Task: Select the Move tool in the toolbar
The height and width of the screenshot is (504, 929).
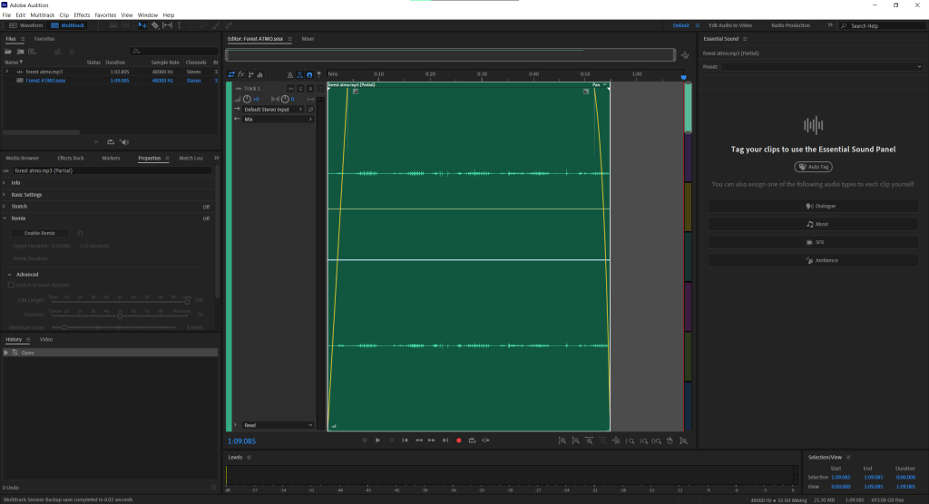Action: (x=143, y=25)
